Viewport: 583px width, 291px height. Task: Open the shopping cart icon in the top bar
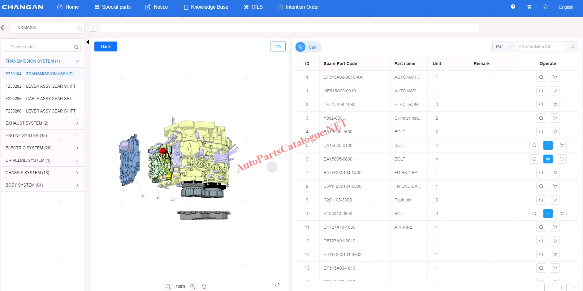(529, 7)
